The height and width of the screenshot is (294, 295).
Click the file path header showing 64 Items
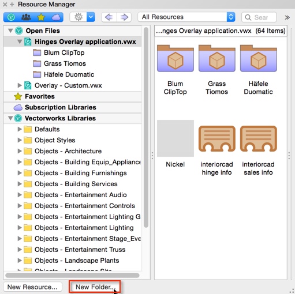point(221,31)
